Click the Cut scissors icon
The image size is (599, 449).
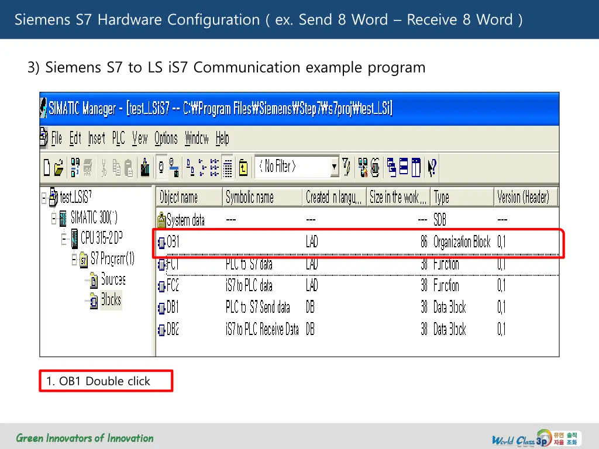coord(104,168)
